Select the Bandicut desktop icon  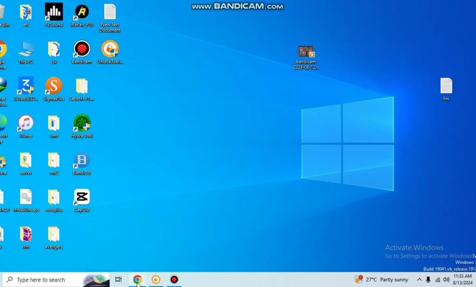tap(82, 161)
